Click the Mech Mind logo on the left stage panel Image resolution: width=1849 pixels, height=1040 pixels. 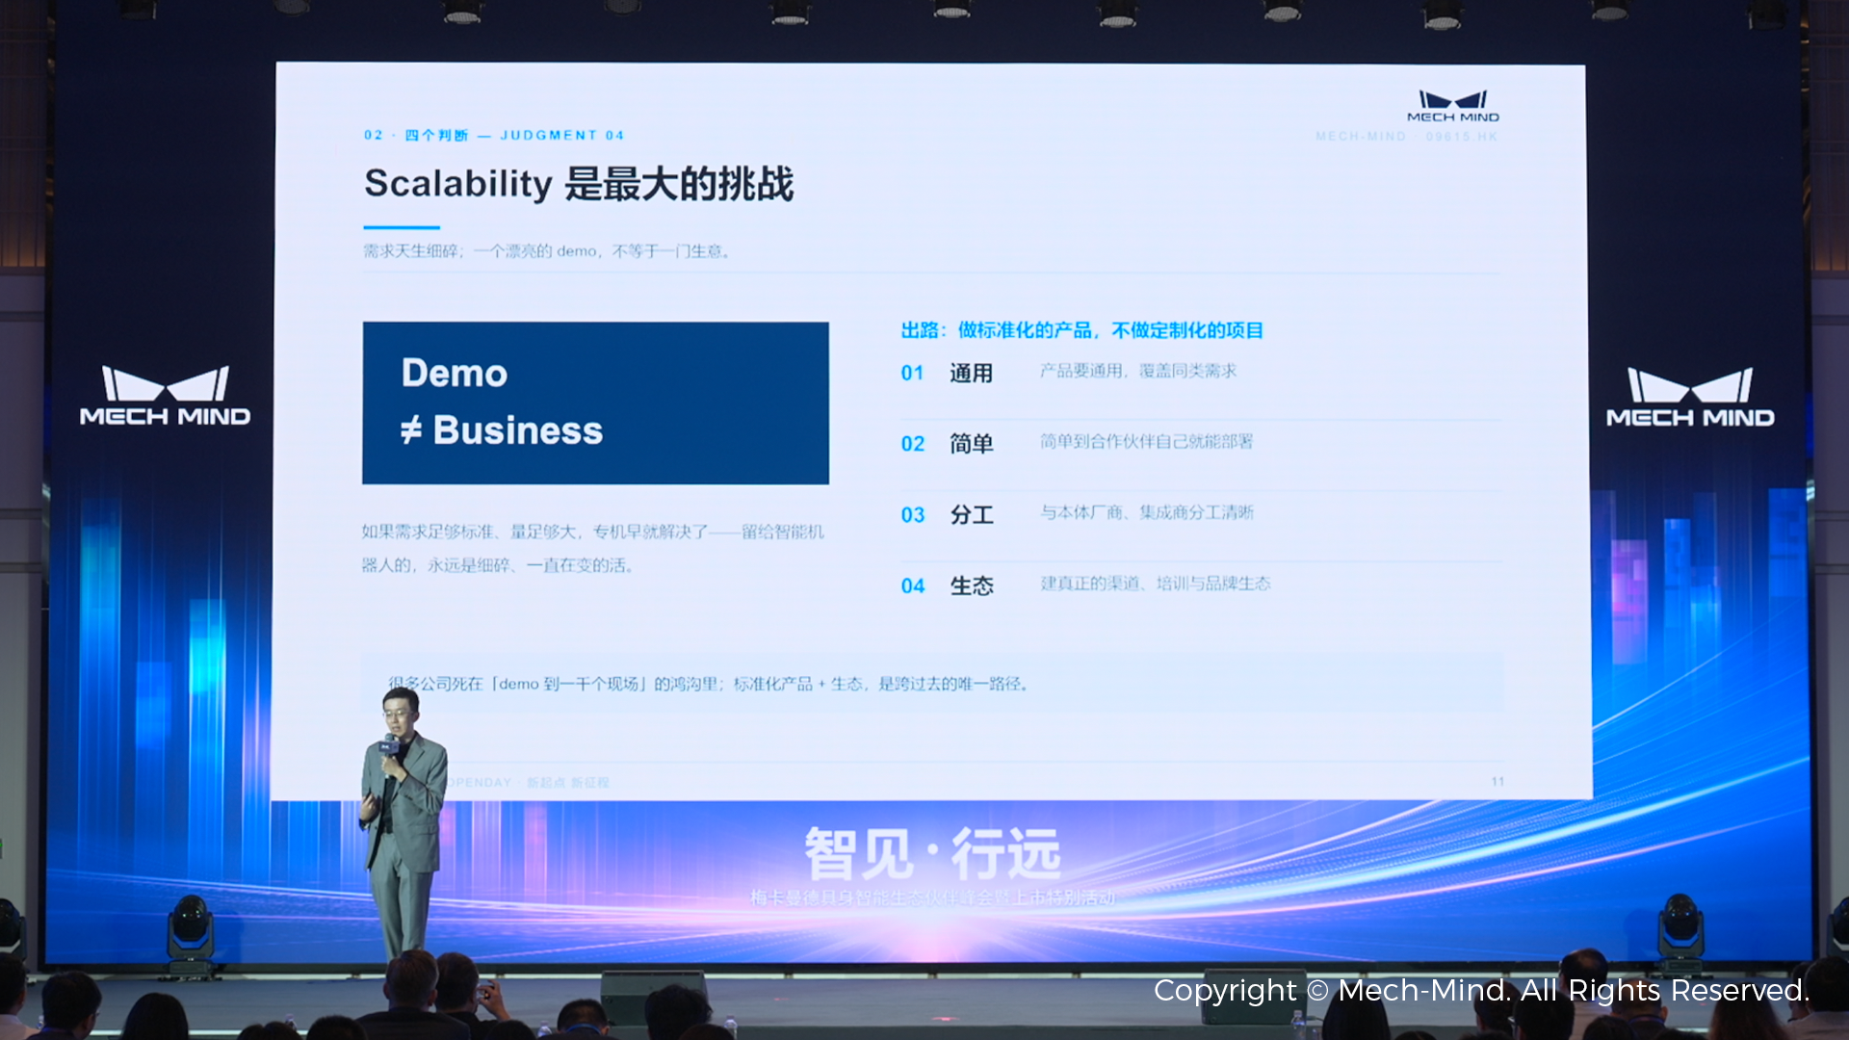click(165, 396)
